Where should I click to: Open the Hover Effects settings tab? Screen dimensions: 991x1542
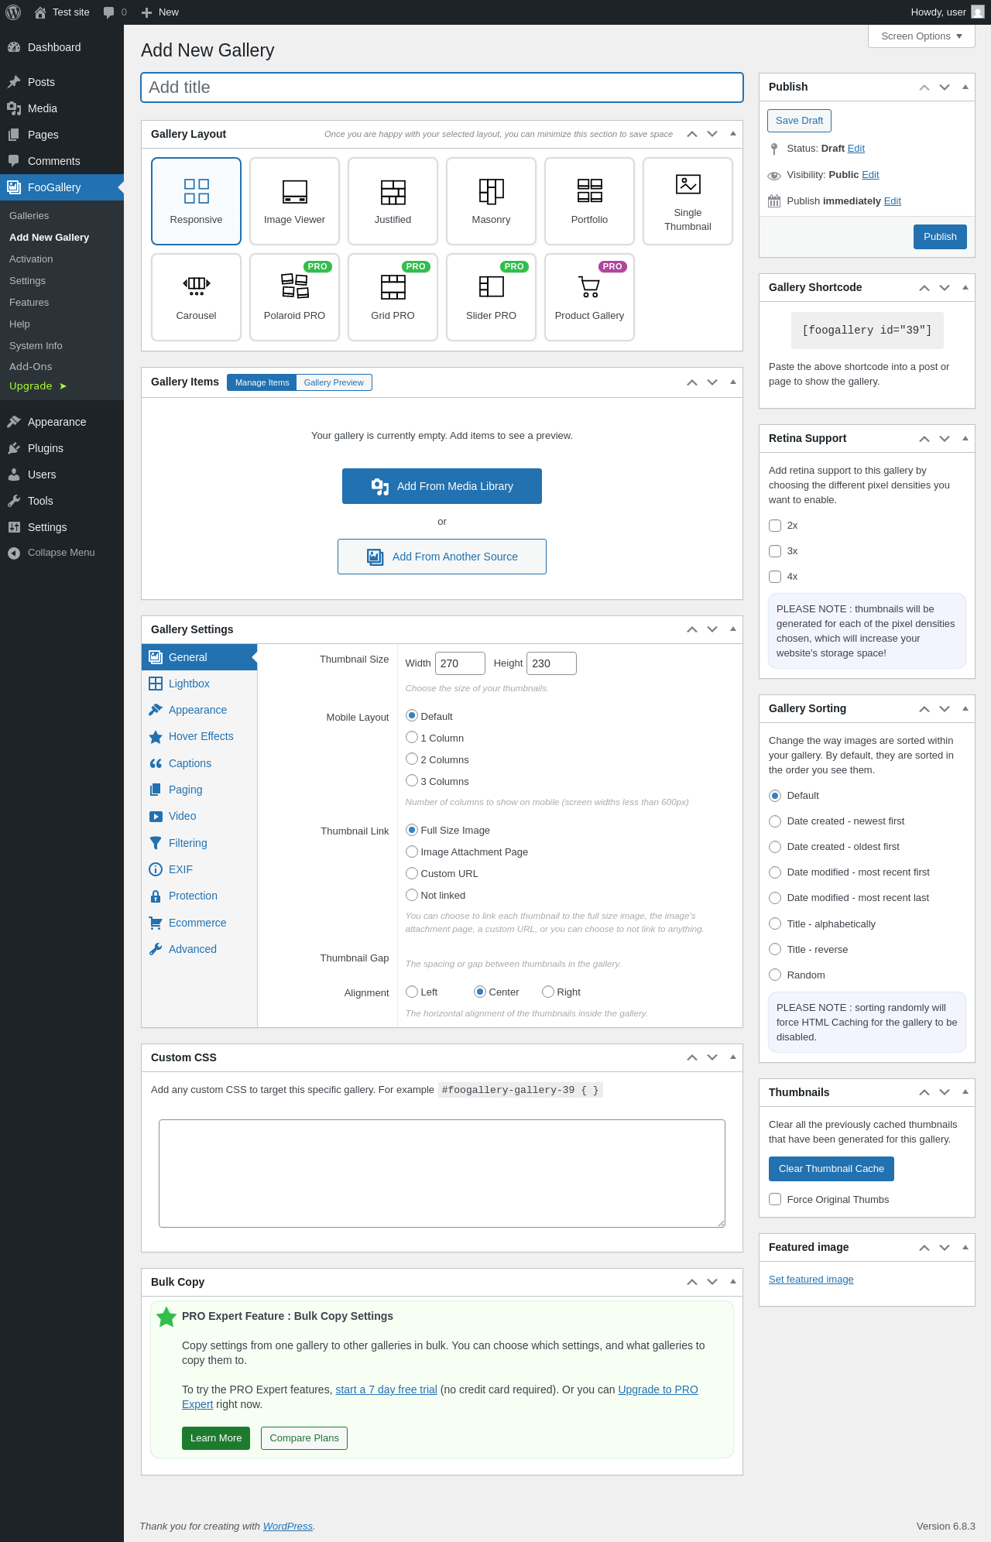pyautogui.click(x=199, y=736)
